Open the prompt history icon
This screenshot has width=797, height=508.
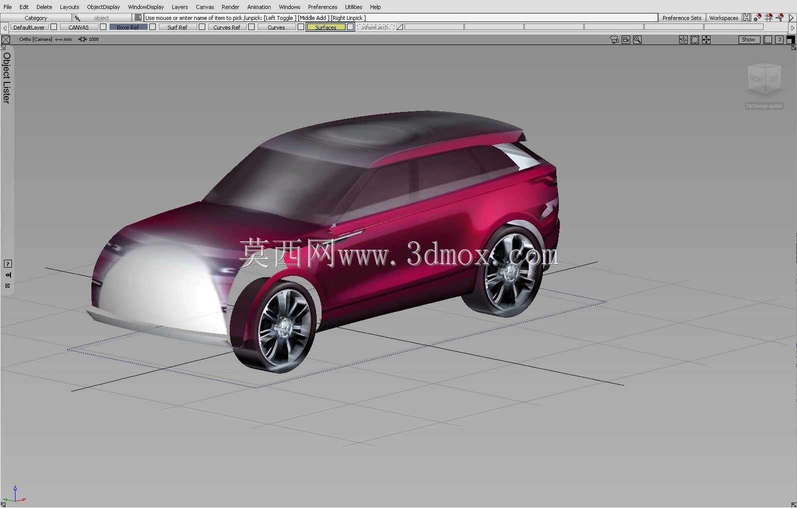(x=138, y=17)
